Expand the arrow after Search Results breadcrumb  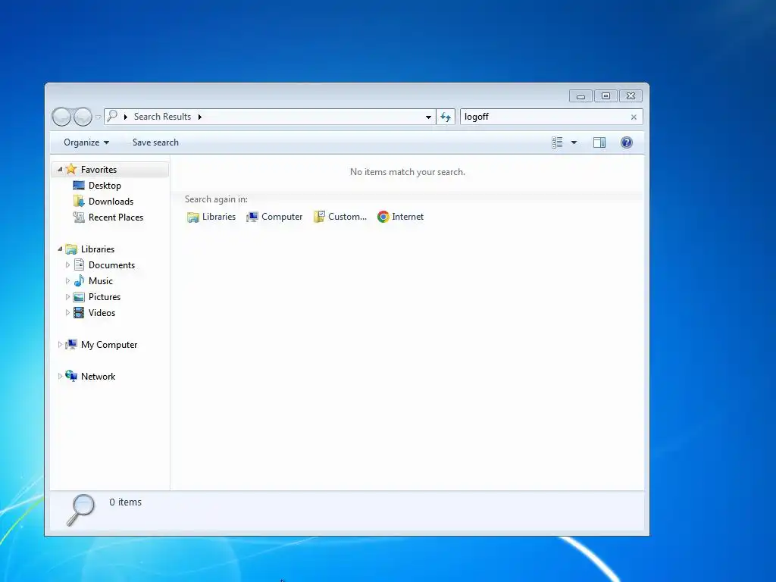click(x=200, y=117)
